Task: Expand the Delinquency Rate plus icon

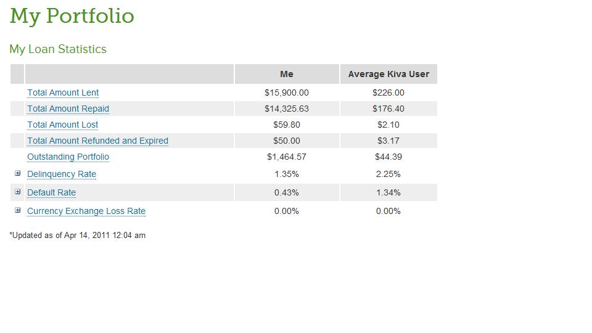Action: (18, 173)
